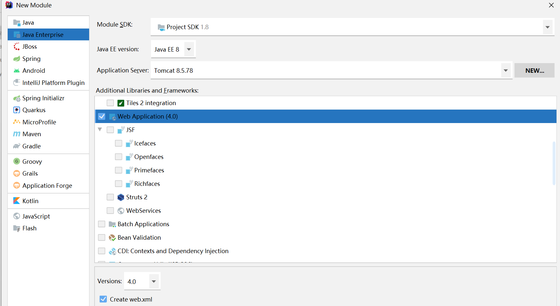The height and width of the screenshot is (306, 560).
Task: Open the Versions 4.0 dropdown
Action: 154,281
